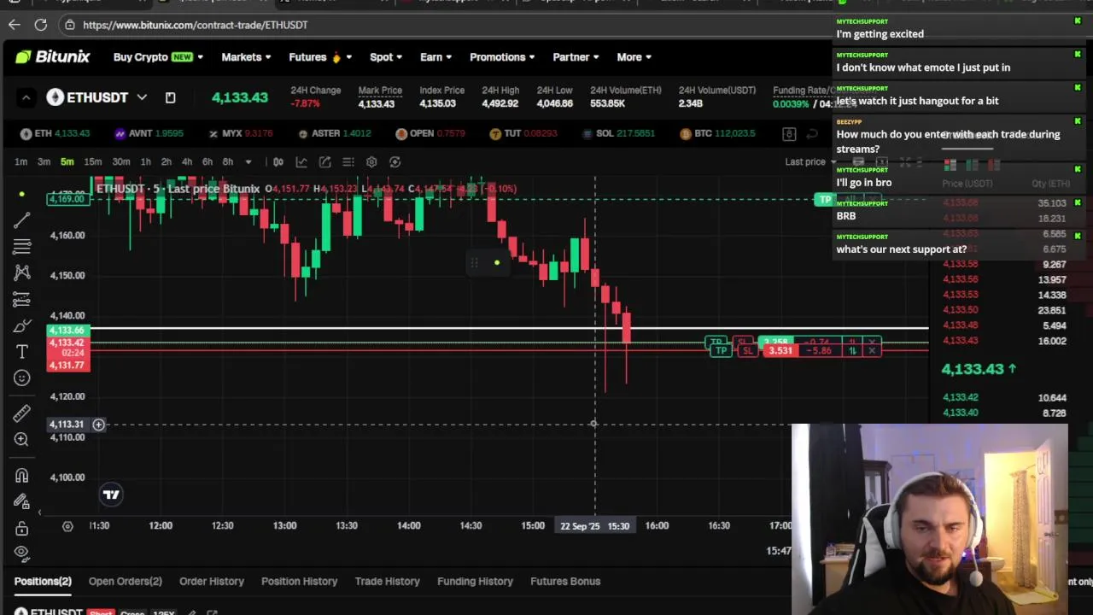The width and height of the screenshot is (1093, 615).
Task: Collapse the ticker header with up chevron
Action: (x=26, y=98)
